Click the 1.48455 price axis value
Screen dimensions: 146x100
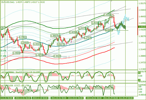click(x=142, y=17)
